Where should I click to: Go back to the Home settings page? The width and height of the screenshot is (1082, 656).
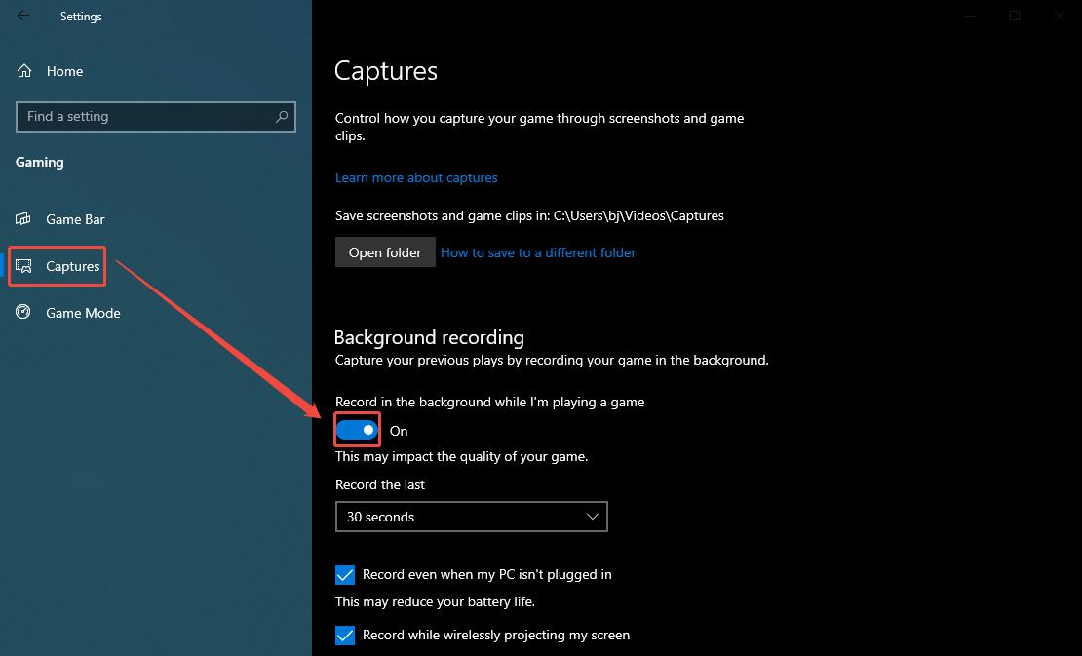click(64, 70)
